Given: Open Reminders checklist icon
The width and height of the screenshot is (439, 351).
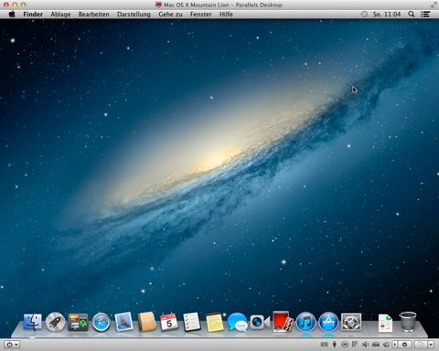Looking at the screenshot, I should pos(192,322).
